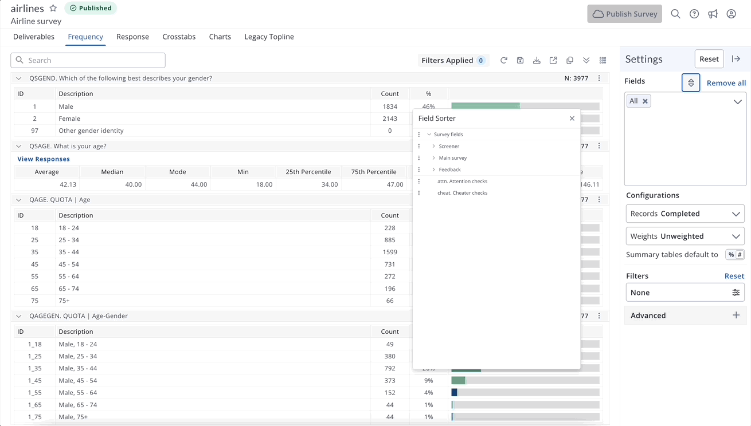Open the Weights Unweighted dropdown

point(685,236)
